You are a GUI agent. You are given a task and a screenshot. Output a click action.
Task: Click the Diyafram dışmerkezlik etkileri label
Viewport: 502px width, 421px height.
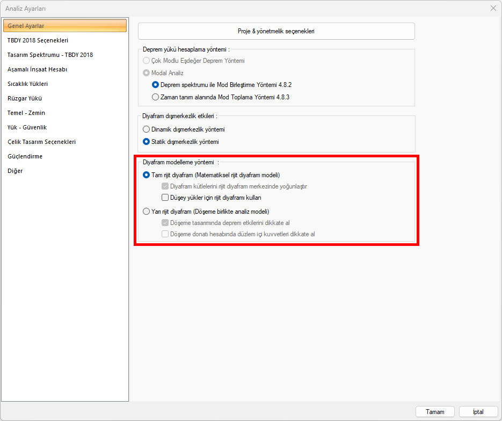point(180,116)
